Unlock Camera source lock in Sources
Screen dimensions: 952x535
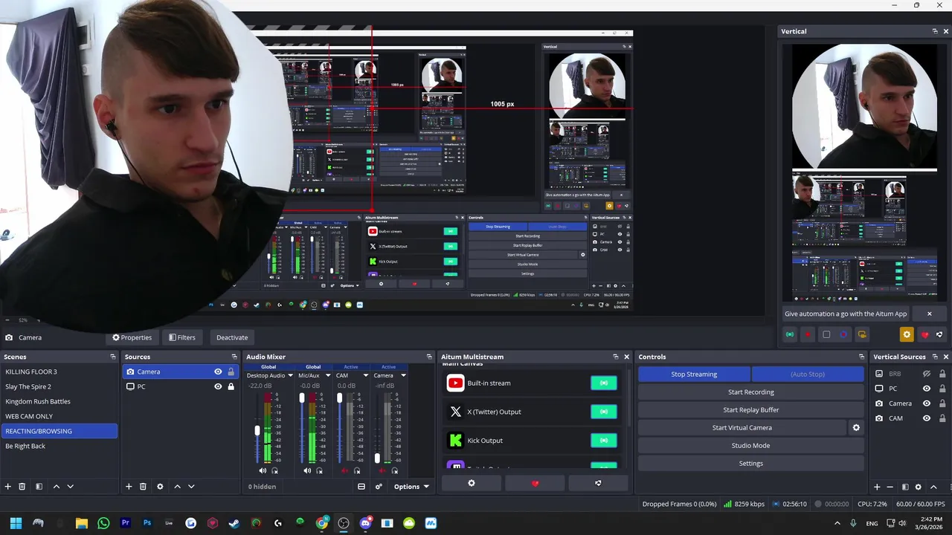tap(231, 372)
